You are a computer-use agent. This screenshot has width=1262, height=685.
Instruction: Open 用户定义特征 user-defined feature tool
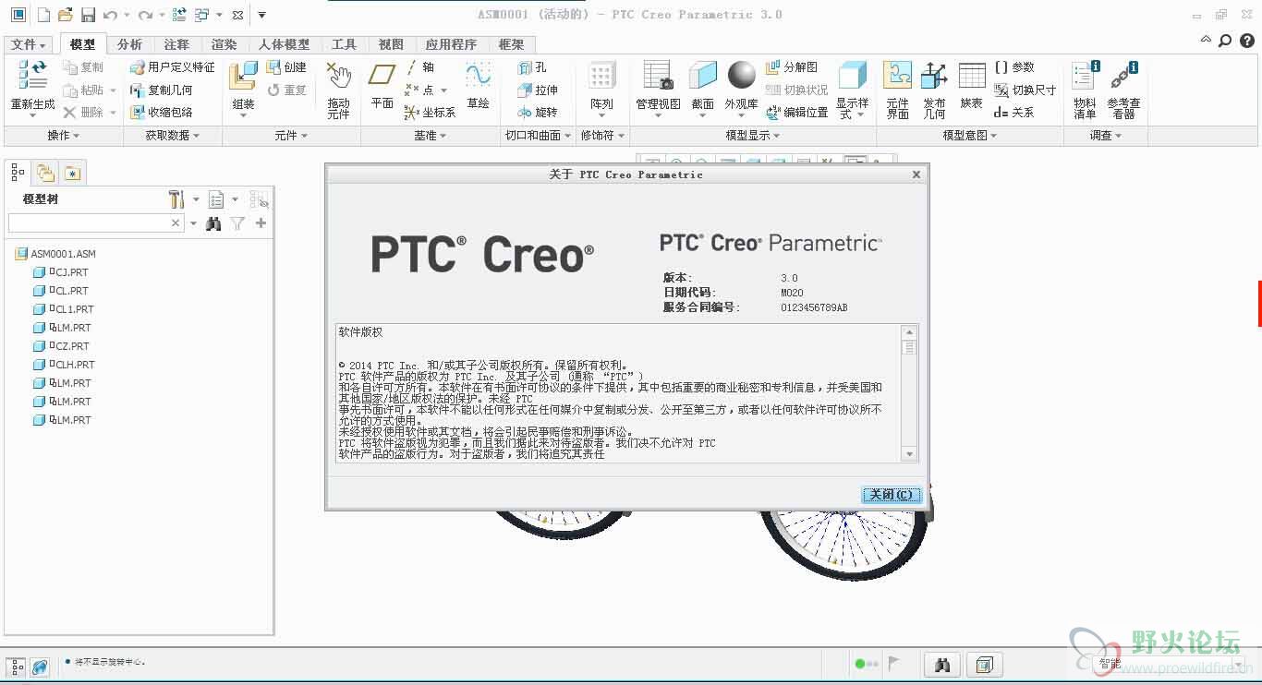click(x=173, y=67)
